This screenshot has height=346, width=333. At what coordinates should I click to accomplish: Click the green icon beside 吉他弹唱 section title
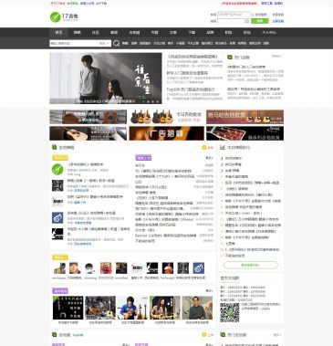(54, 147)
